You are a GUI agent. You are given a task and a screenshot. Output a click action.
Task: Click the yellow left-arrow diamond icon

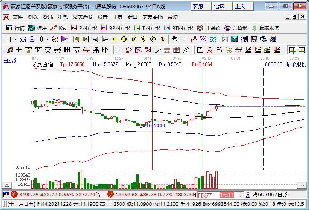click(x=114, y=39)
